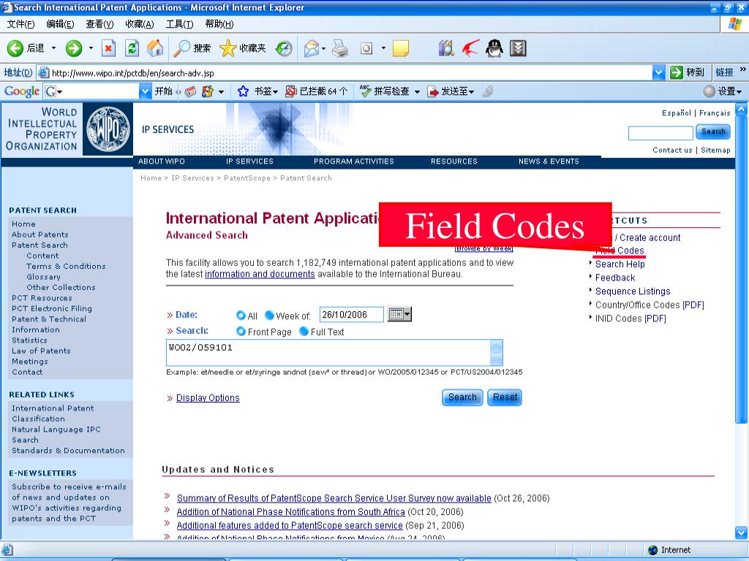Launch the QQ penguin icon

pos(494,48)
